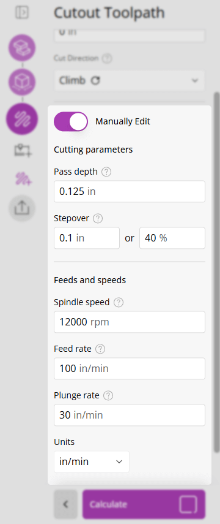Viewport: 220px width, 524px height.
Task: Open help for Pass depth
Action: pos(106,172)
